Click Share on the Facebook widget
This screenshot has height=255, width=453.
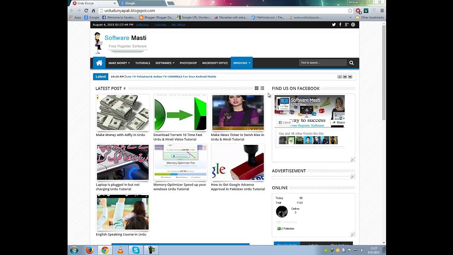point(339,123)
